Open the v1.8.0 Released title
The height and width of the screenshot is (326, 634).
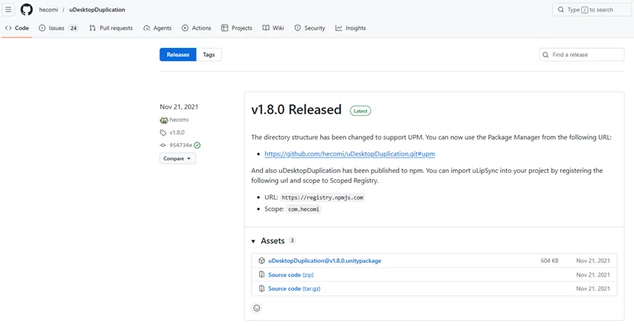296,110
